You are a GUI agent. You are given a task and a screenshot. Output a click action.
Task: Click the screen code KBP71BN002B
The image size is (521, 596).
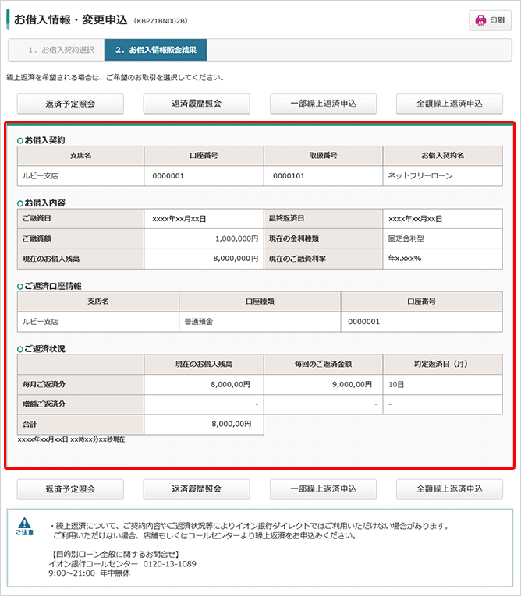161,21
